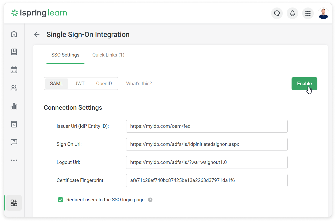Click the Certificate Fingerprint input field
Screen dimensions: 336x222
pyautogui.click(x=207, y=180)
